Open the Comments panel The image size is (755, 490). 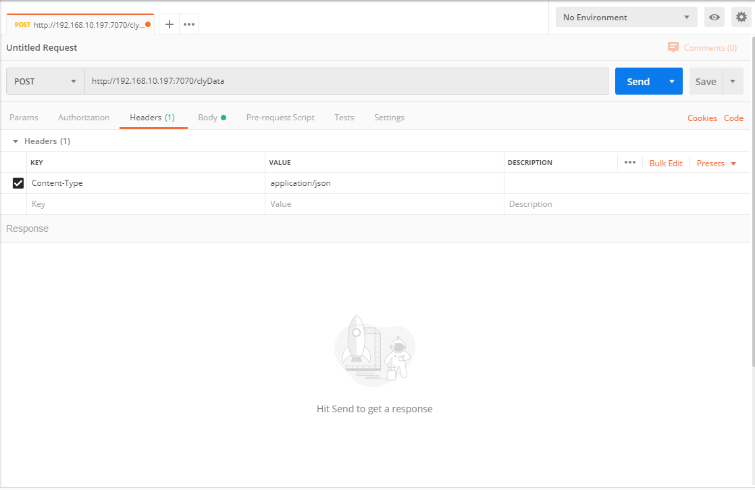tap(702, 47)
